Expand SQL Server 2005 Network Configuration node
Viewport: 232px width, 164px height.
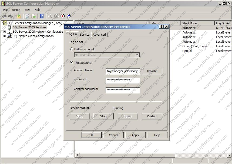pos(4,32)
